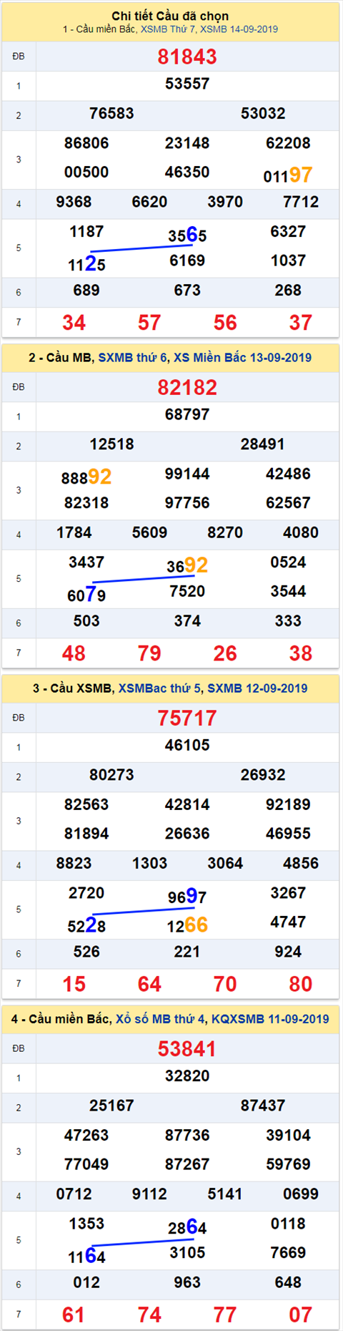
Task: Click seventh prize 79 in 13-09-2019 table
Action: point(149,653)
